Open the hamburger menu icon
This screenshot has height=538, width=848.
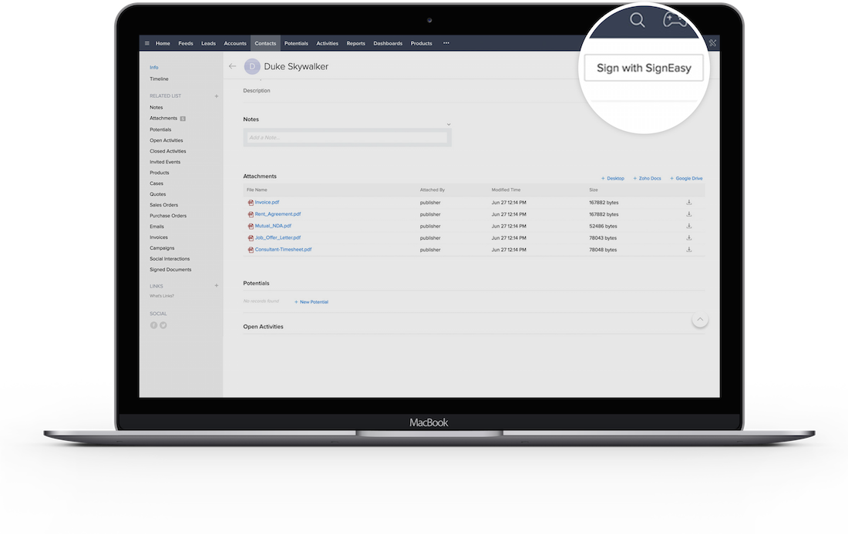tap(147, 43)
